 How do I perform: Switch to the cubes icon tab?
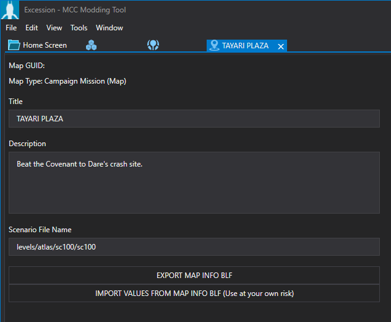coord(92,45)
